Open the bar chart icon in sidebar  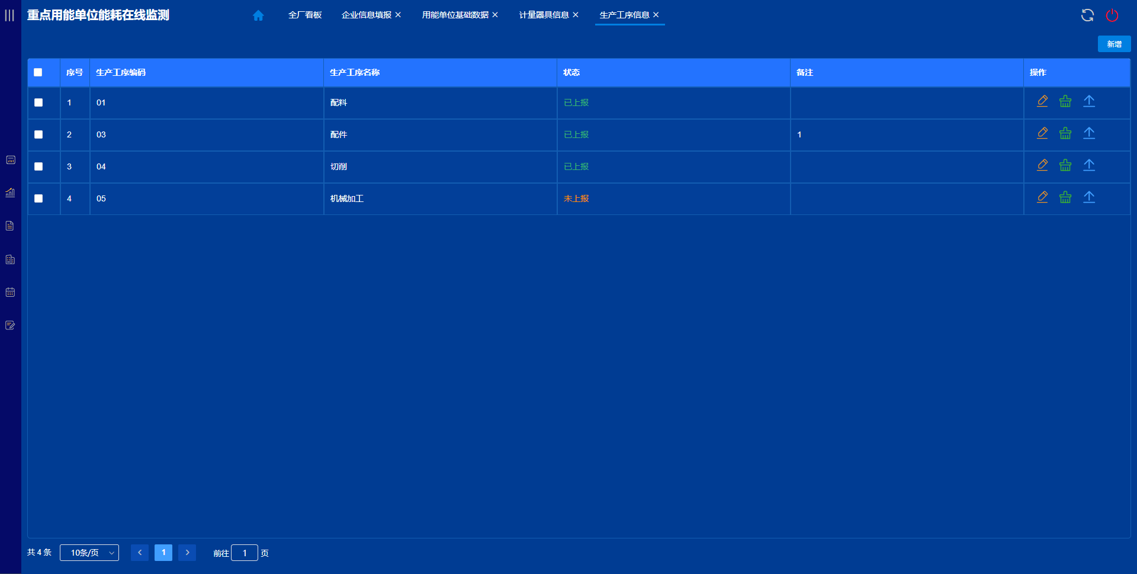[10, 193]
